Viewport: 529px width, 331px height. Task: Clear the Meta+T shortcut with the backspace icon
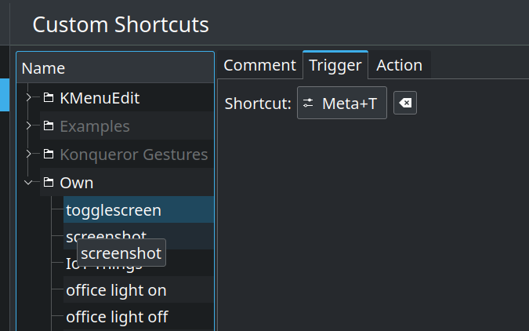(x=405, y=103)
